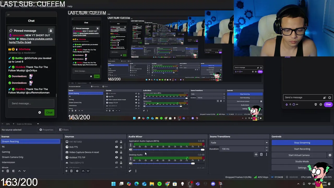This screenshot has height=188, width=334.
Task: Select R6 scene
Action: coord(30,147)
